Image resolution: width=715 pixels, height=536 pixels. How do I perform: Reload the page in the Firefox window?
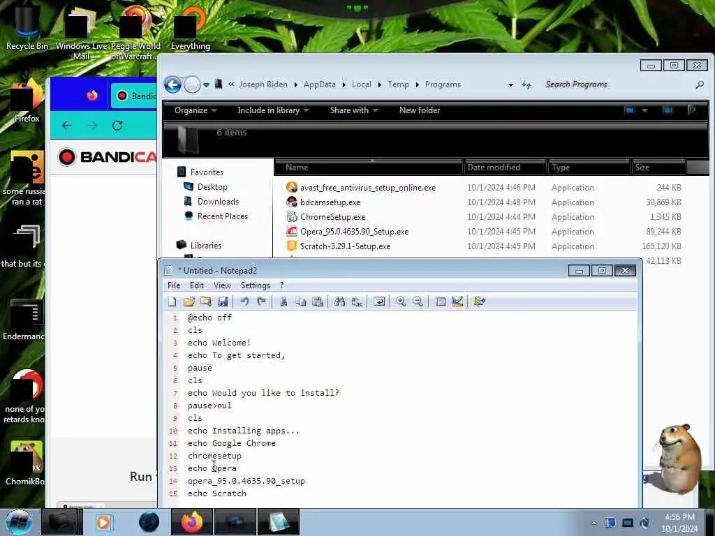pyautogui.click(x=117, y=126)
